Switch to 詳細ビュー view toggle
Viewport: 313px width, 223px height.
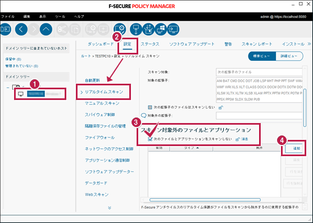coord(289,56)
